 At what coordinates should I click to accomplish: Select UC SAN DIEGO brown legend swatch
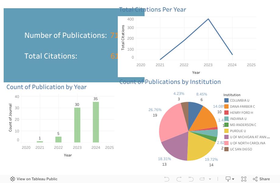click(226, 149)
